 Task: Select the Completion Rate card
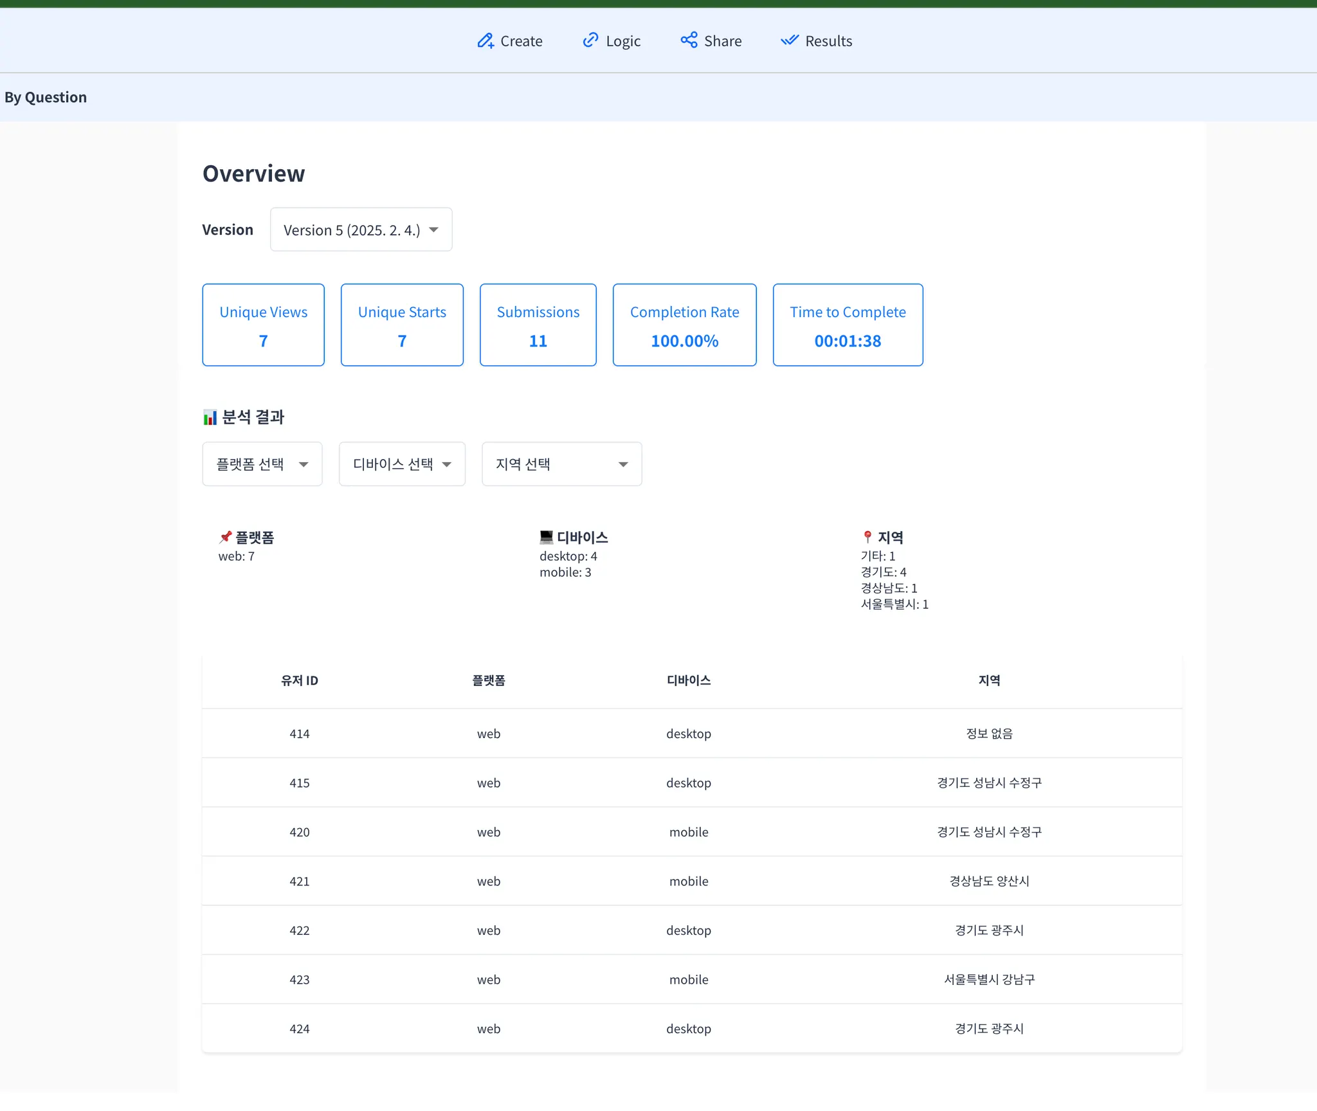tap(684, 325)
